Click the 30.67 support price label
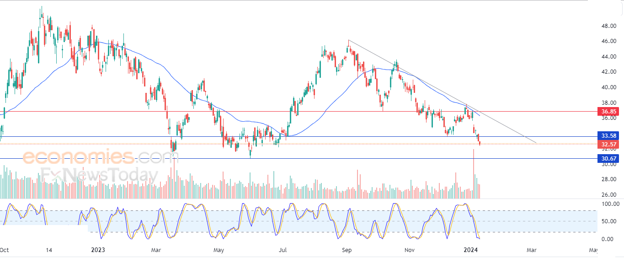Screen dimensions: 624x258 pyautogui.click(x=609, y=159)
